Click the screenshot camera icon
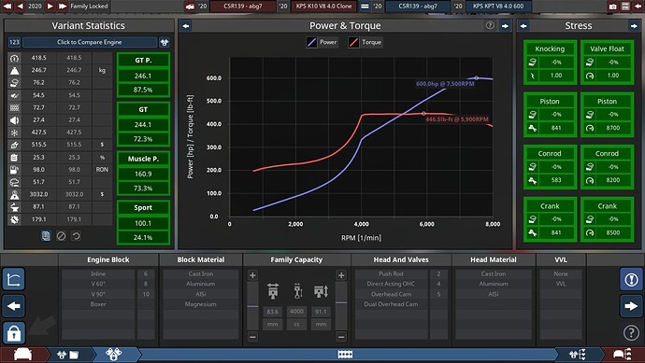This screenshot has height=363, width=645. point(613,7)
